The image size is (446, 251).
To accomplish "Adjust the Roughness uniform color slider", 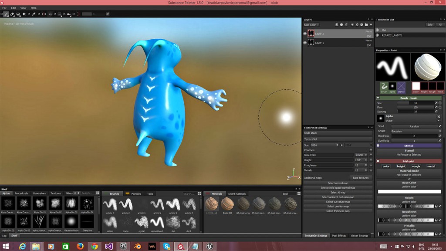I will pyautogui.click(x=406, y=220).
